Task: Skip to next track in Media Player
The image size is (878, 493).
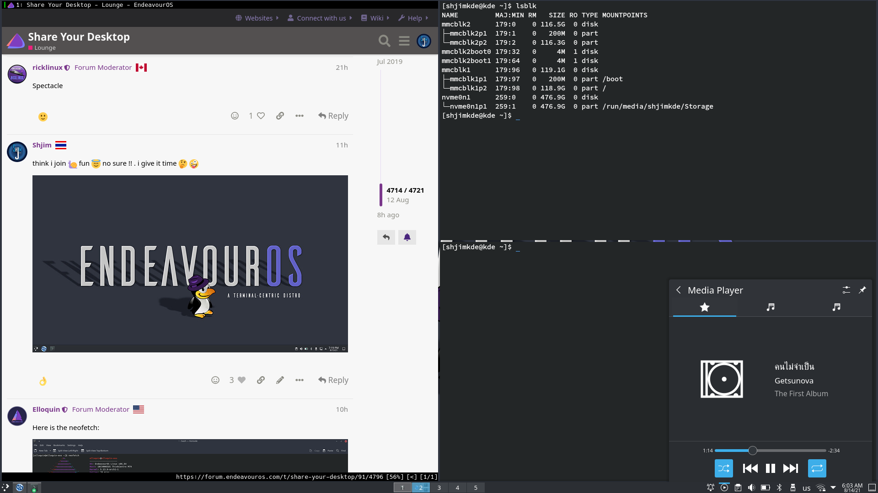Action: point(791,468)
